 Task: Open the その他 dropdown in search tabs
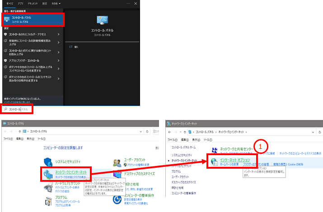click(x=56, y=4)
